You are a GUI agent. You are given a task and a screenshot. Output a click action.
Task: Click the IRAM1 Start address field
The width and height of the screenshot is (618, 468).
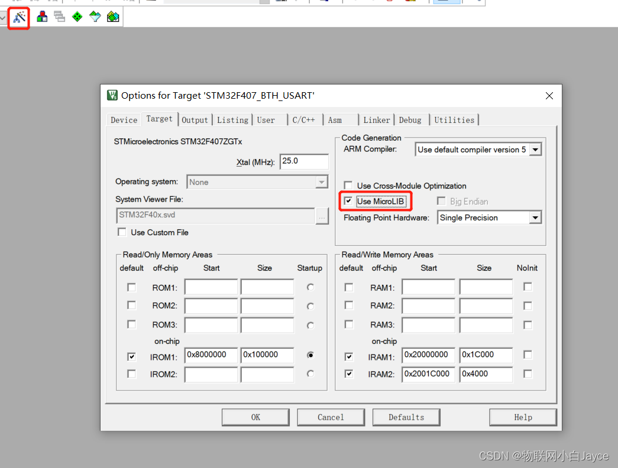pos(428,355)
